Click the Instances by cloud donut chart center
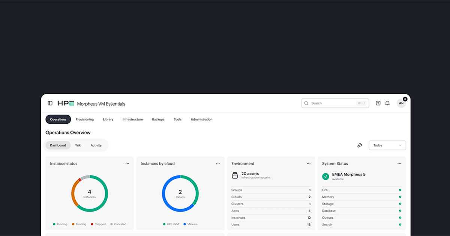The image size is (450, 236). coord(180,194)
